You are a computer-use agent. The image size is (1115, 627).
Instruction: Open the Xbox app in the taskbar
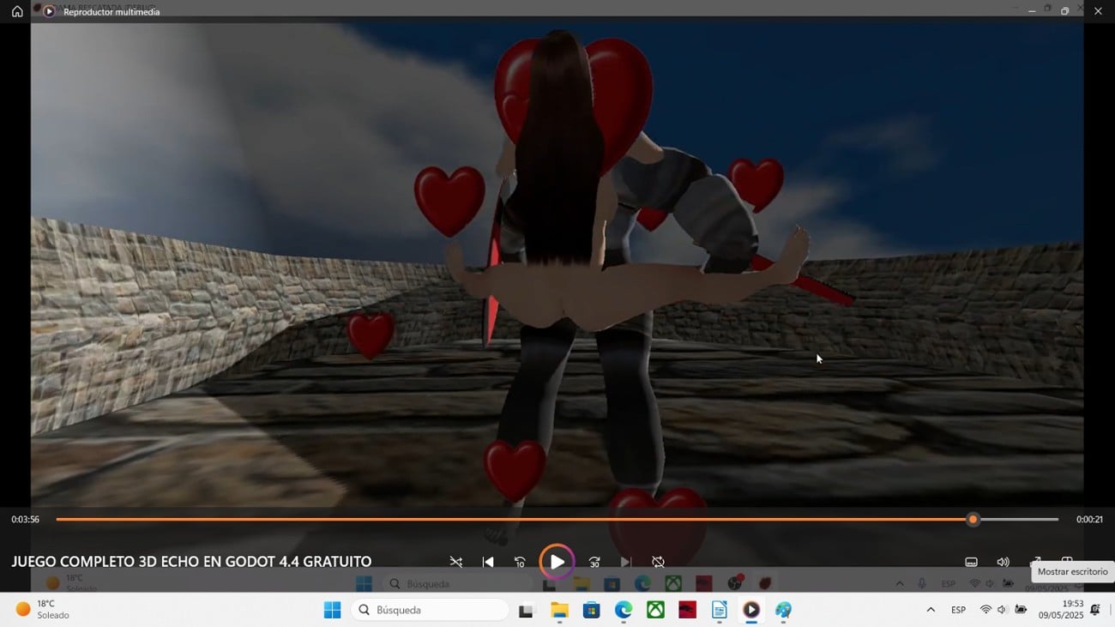click(655, 610)
